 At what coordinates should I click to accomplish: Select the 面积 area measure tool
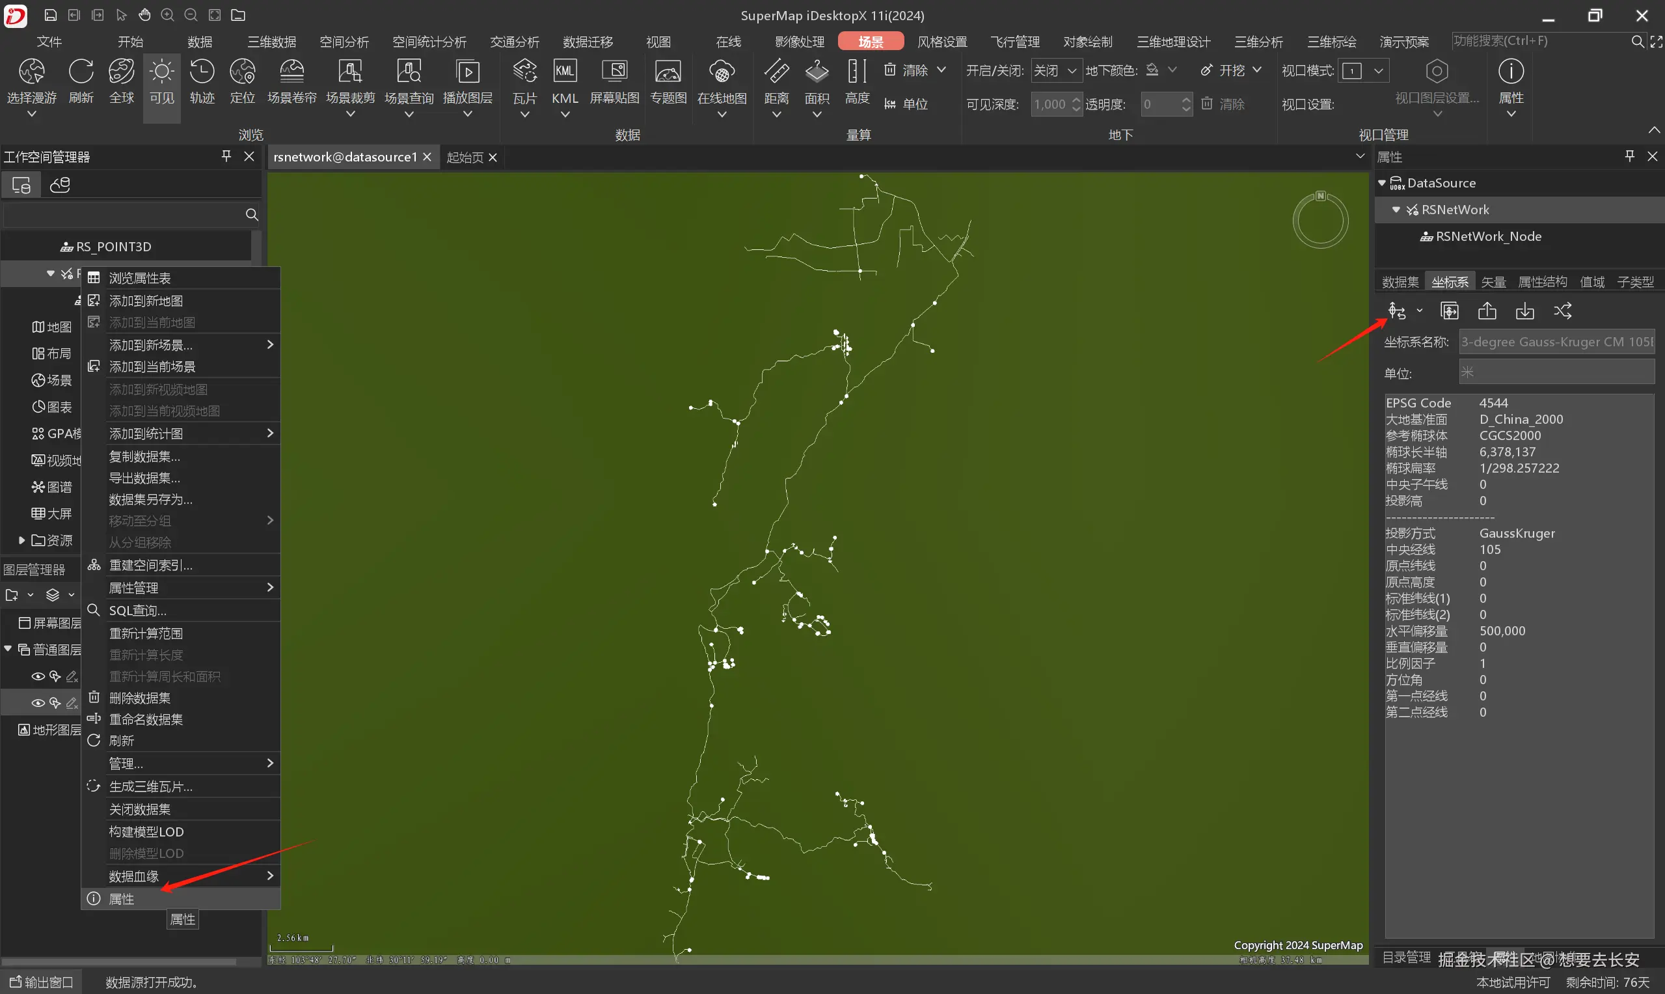pos(817,72)
